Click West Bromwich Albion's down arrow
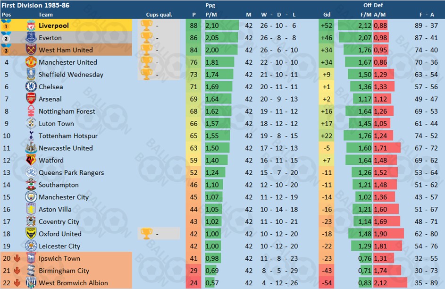 (x=17, y=283)
